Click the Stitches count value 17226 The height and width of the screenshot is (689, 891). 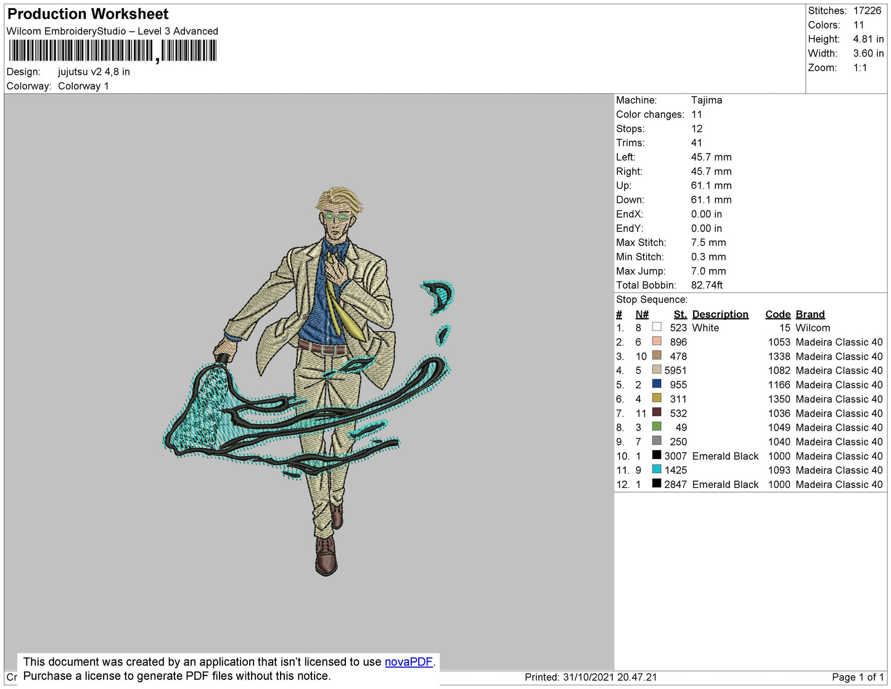point(867,10)
